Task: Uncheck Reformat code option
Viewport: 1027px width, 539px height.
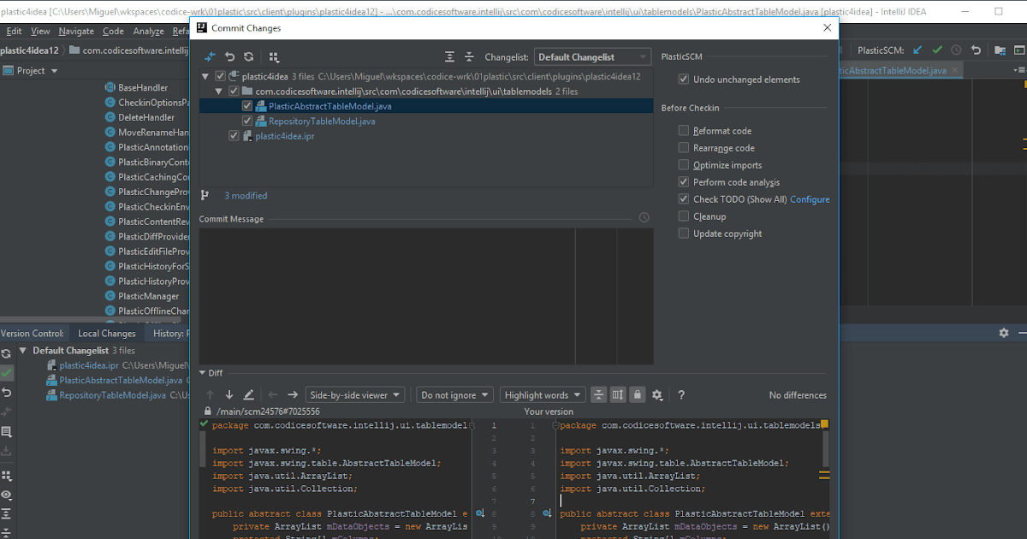Action: tap(683, 130)
